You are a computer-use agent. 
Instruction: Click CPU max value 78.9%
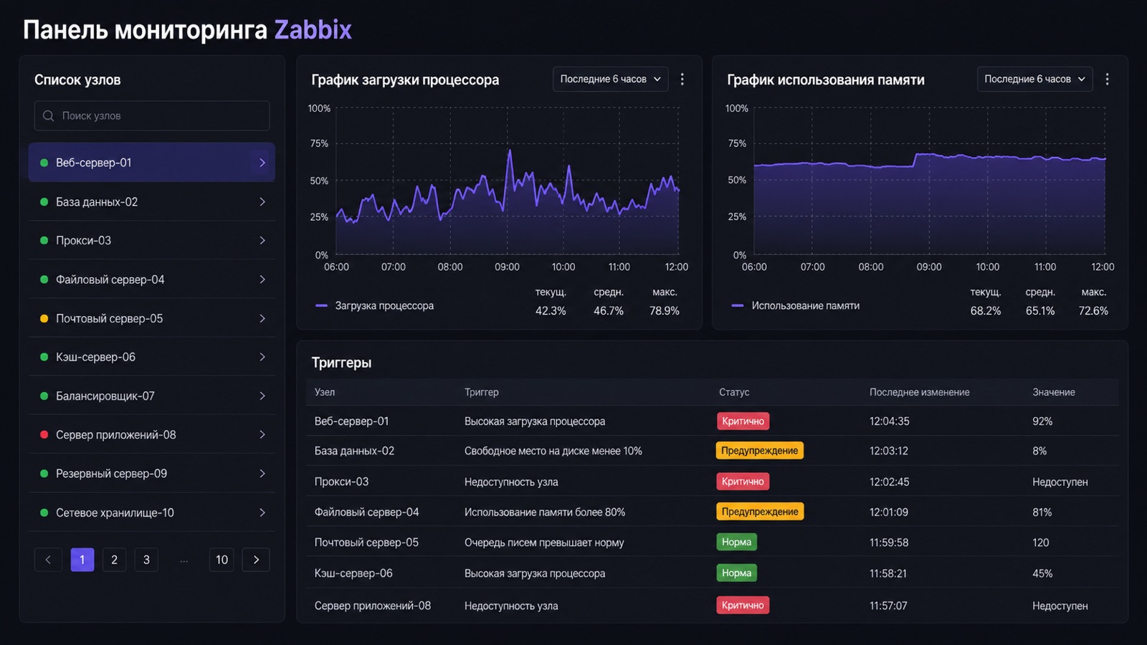tap(664, 310)
